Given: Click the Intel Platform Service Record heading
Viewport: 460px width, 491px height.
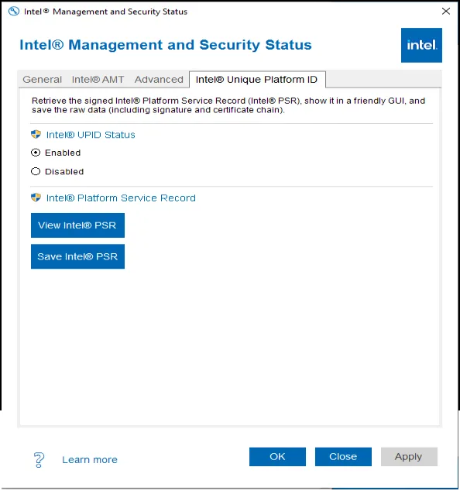Looking at the screenshot, I should (x=121, y=198).
